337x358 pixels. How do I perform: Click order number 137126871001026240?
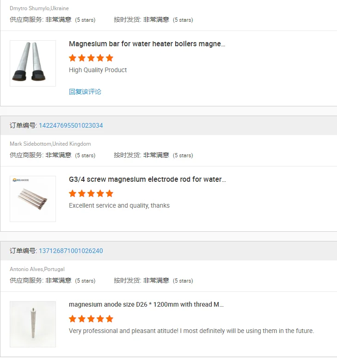(x=71, y=251)
